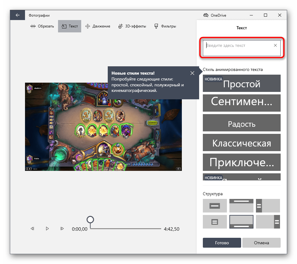Step forward one frame

(62, 229)
